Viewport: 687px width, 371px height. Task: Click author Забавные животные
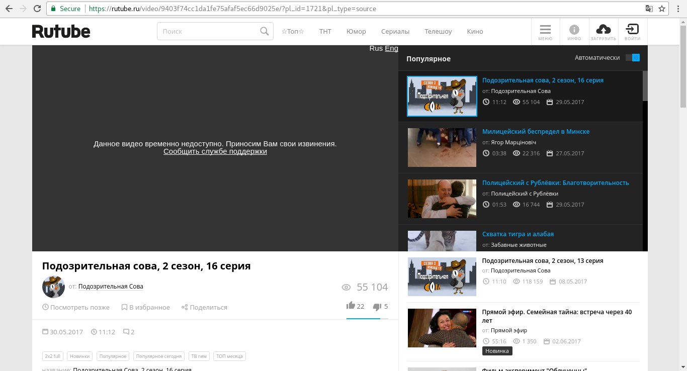[x=519, y=245]
